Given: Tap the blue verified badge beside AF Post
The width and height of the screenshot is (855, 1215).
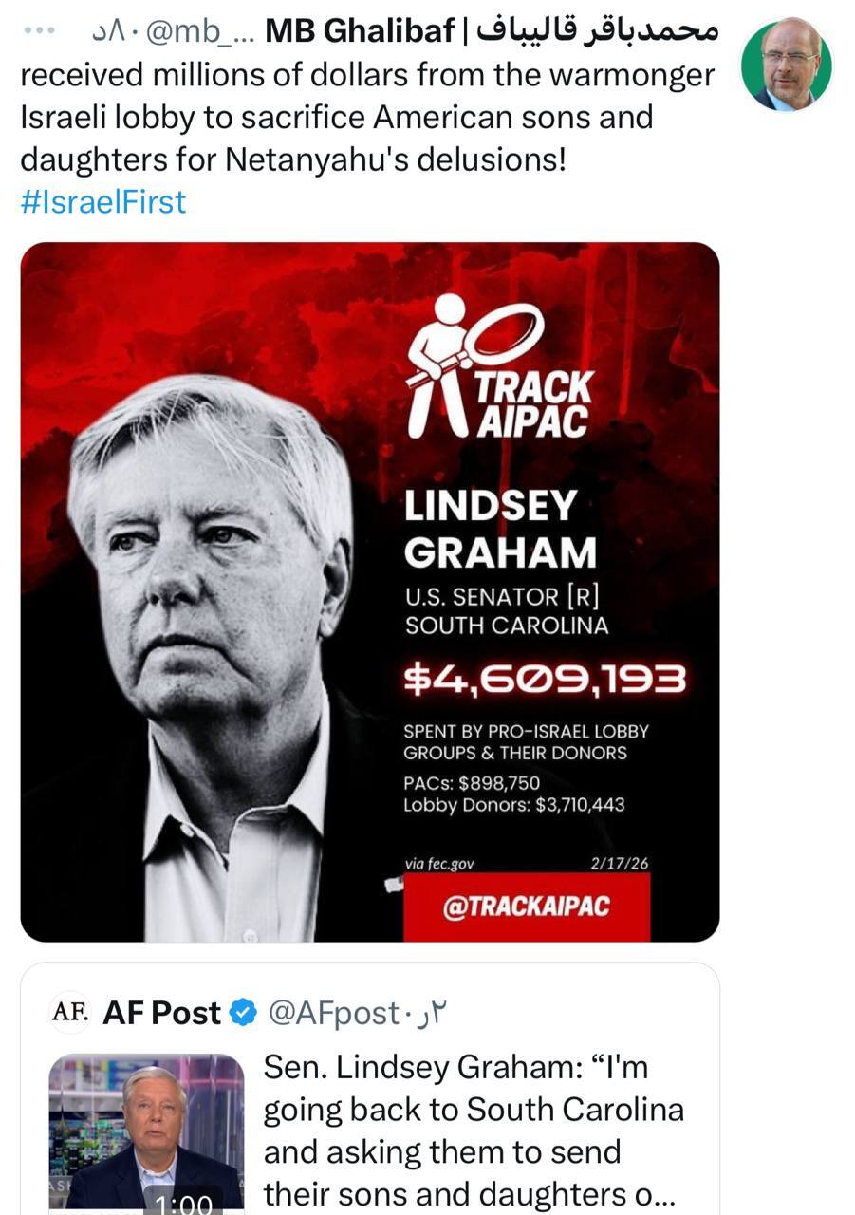Looking at the screenshot, I should click(x=244, y=1014).
